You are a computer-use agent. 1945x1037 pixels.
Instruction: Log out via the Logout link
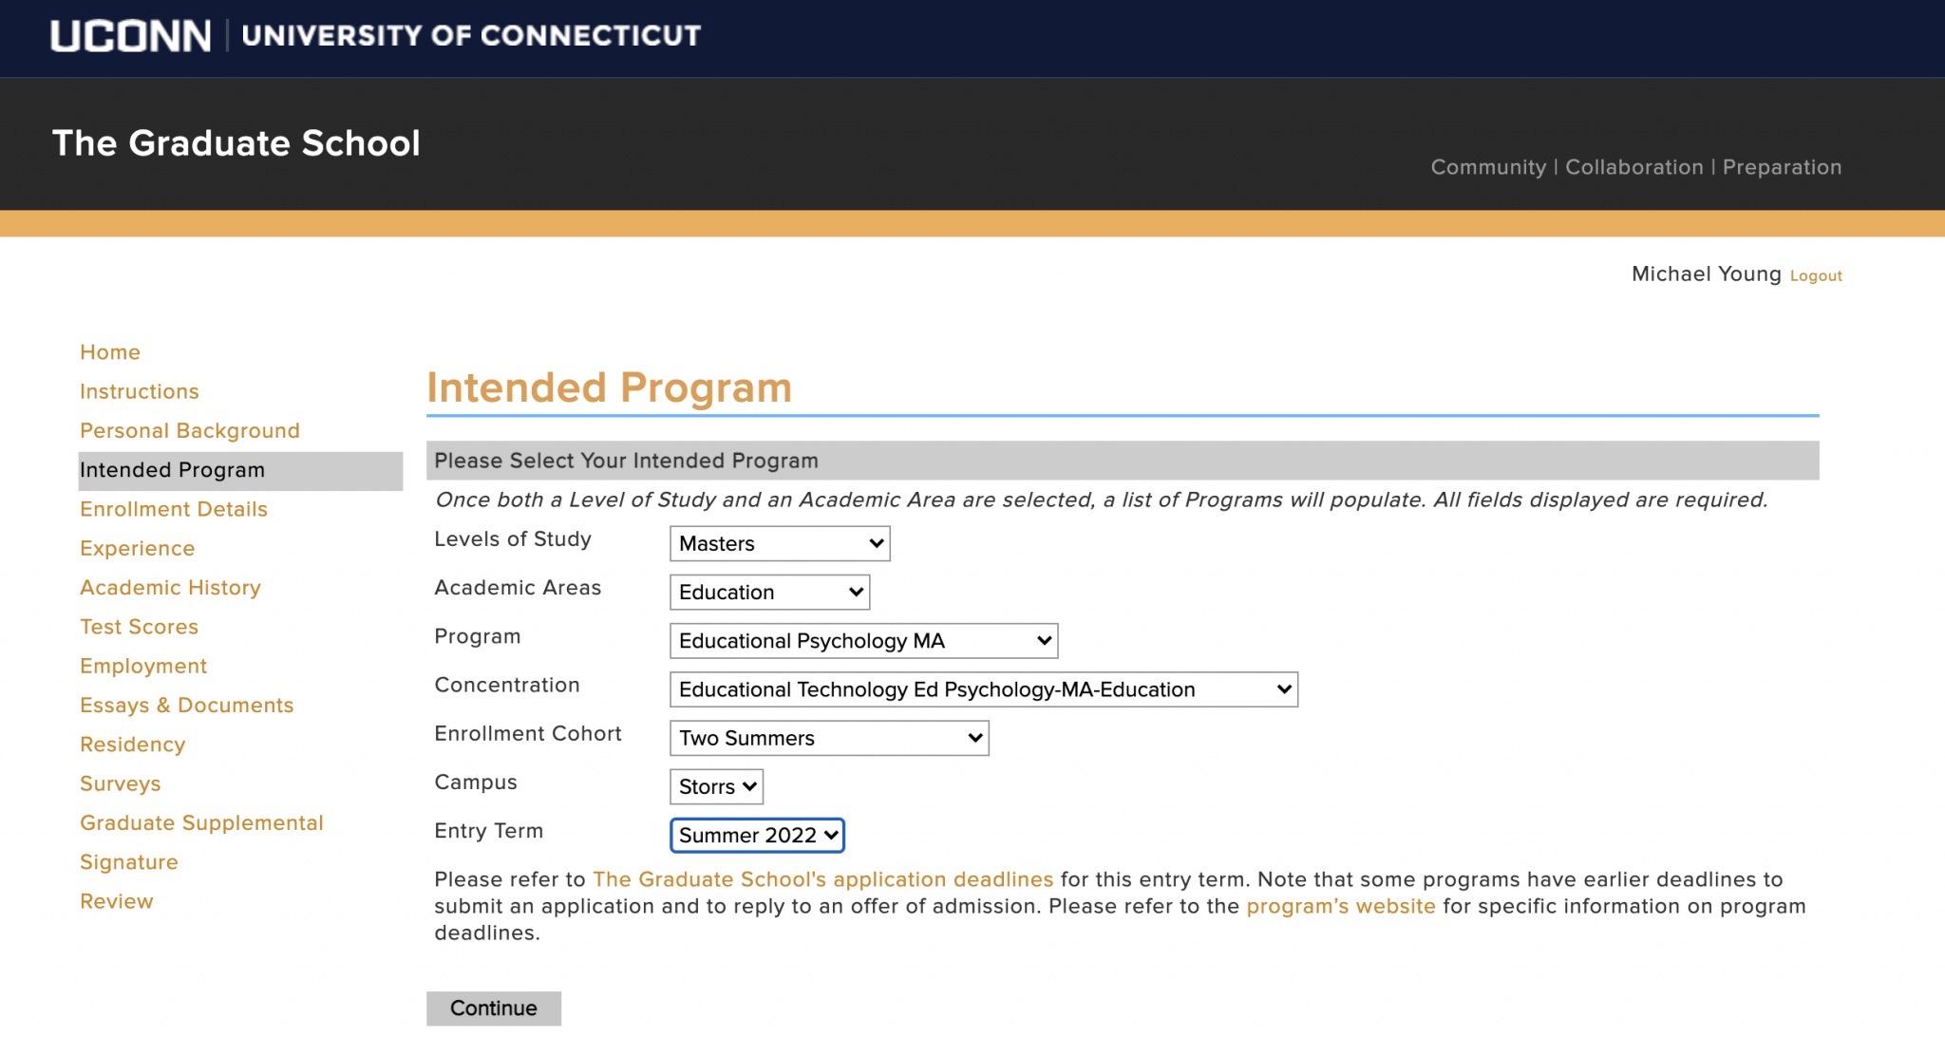1815,275
